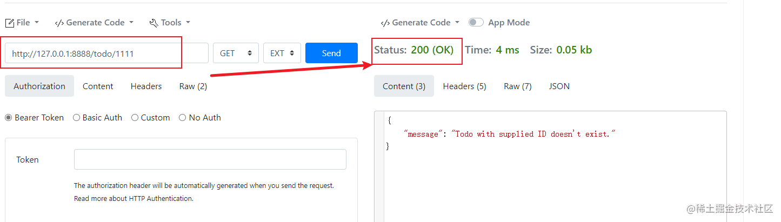The height and width of the screenshot is (222, 781).
Task: Choose the No Auth radio button
Action: pyautogui.click(x=183, y=118)
